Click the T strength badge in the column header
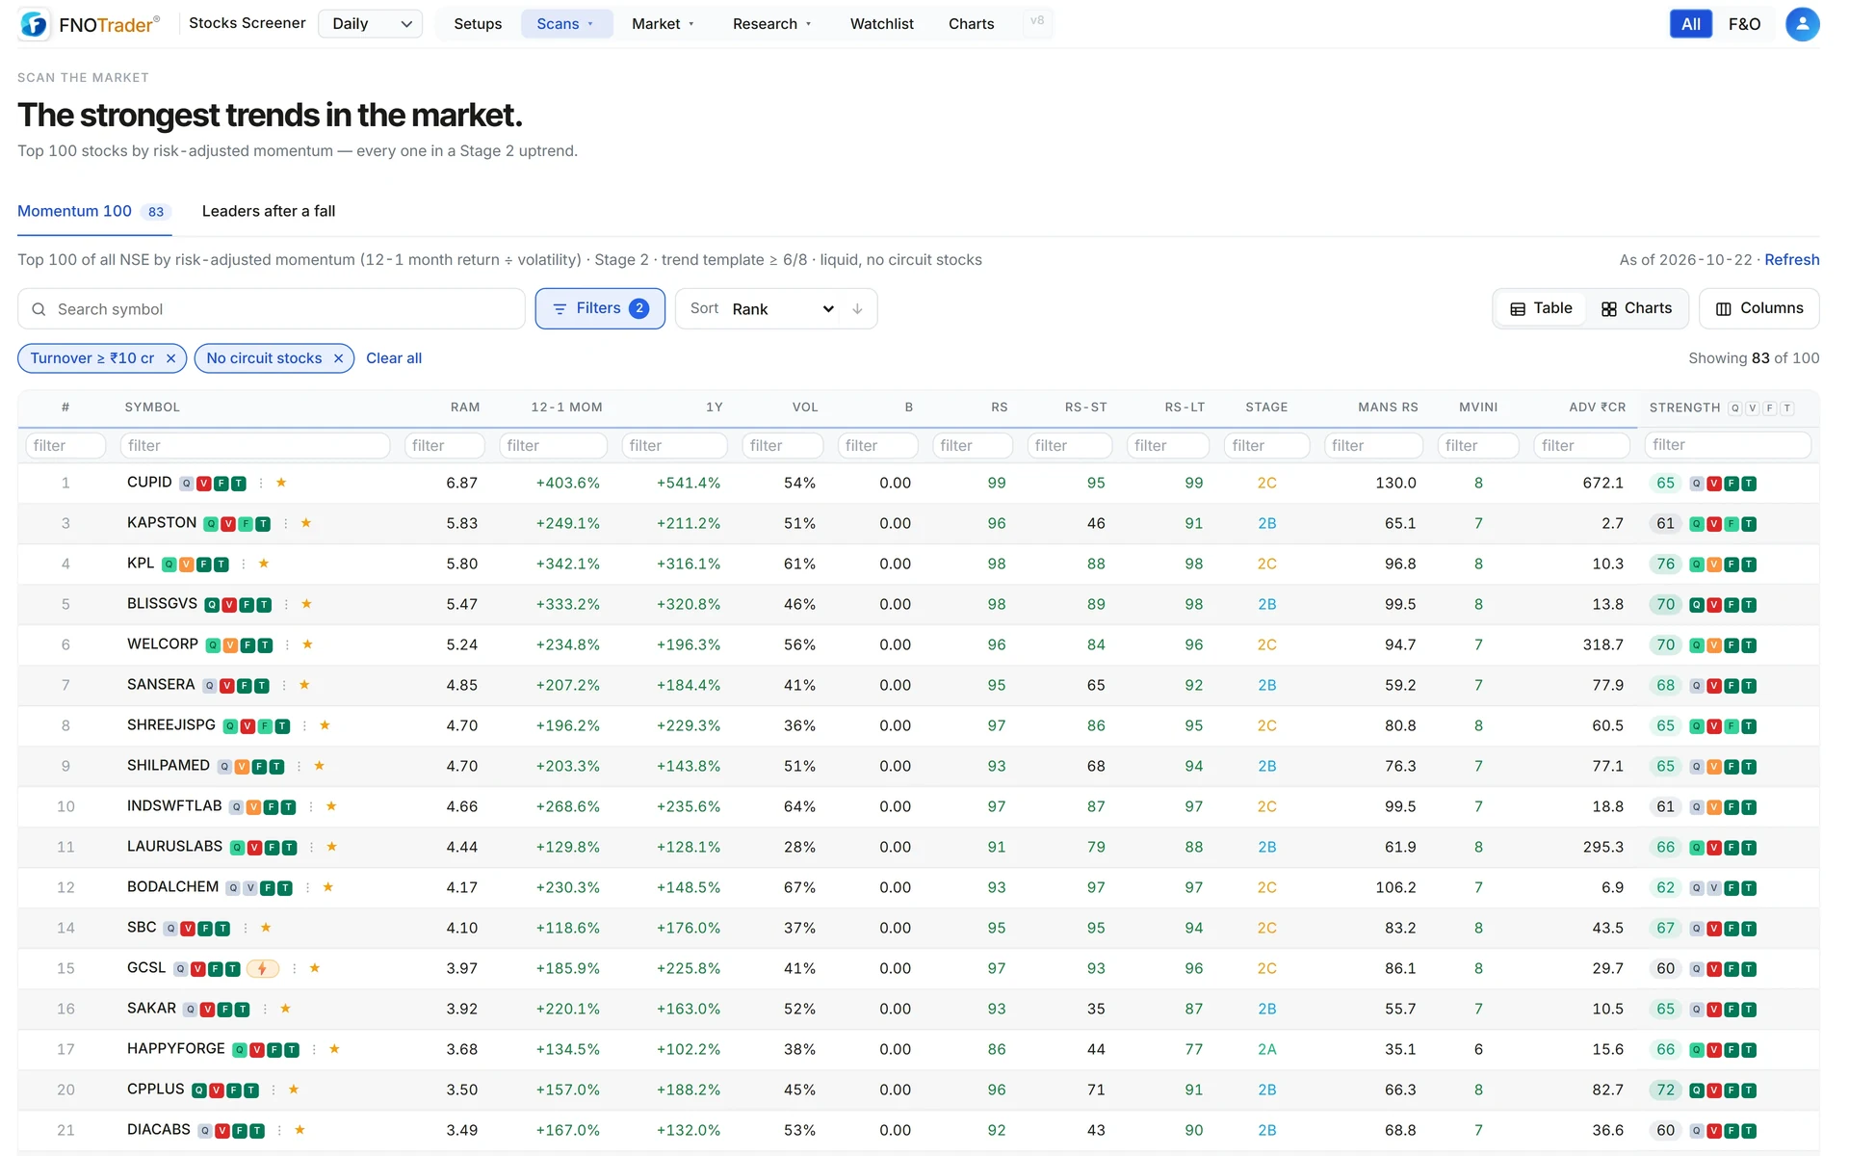 (1787, 407)
